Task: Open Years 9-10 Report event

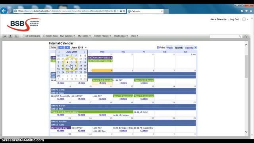Action: (144, 80)
